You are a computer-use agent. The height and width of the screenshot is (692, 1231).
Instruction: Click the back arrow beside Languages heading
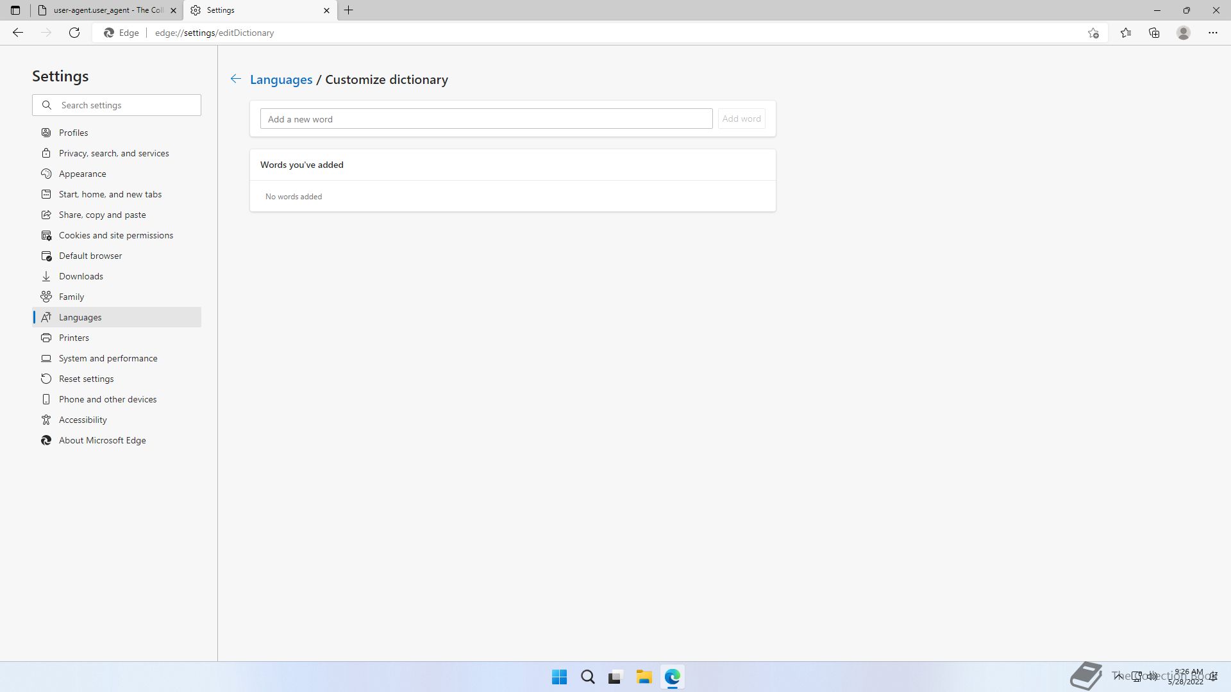point(235,79)
